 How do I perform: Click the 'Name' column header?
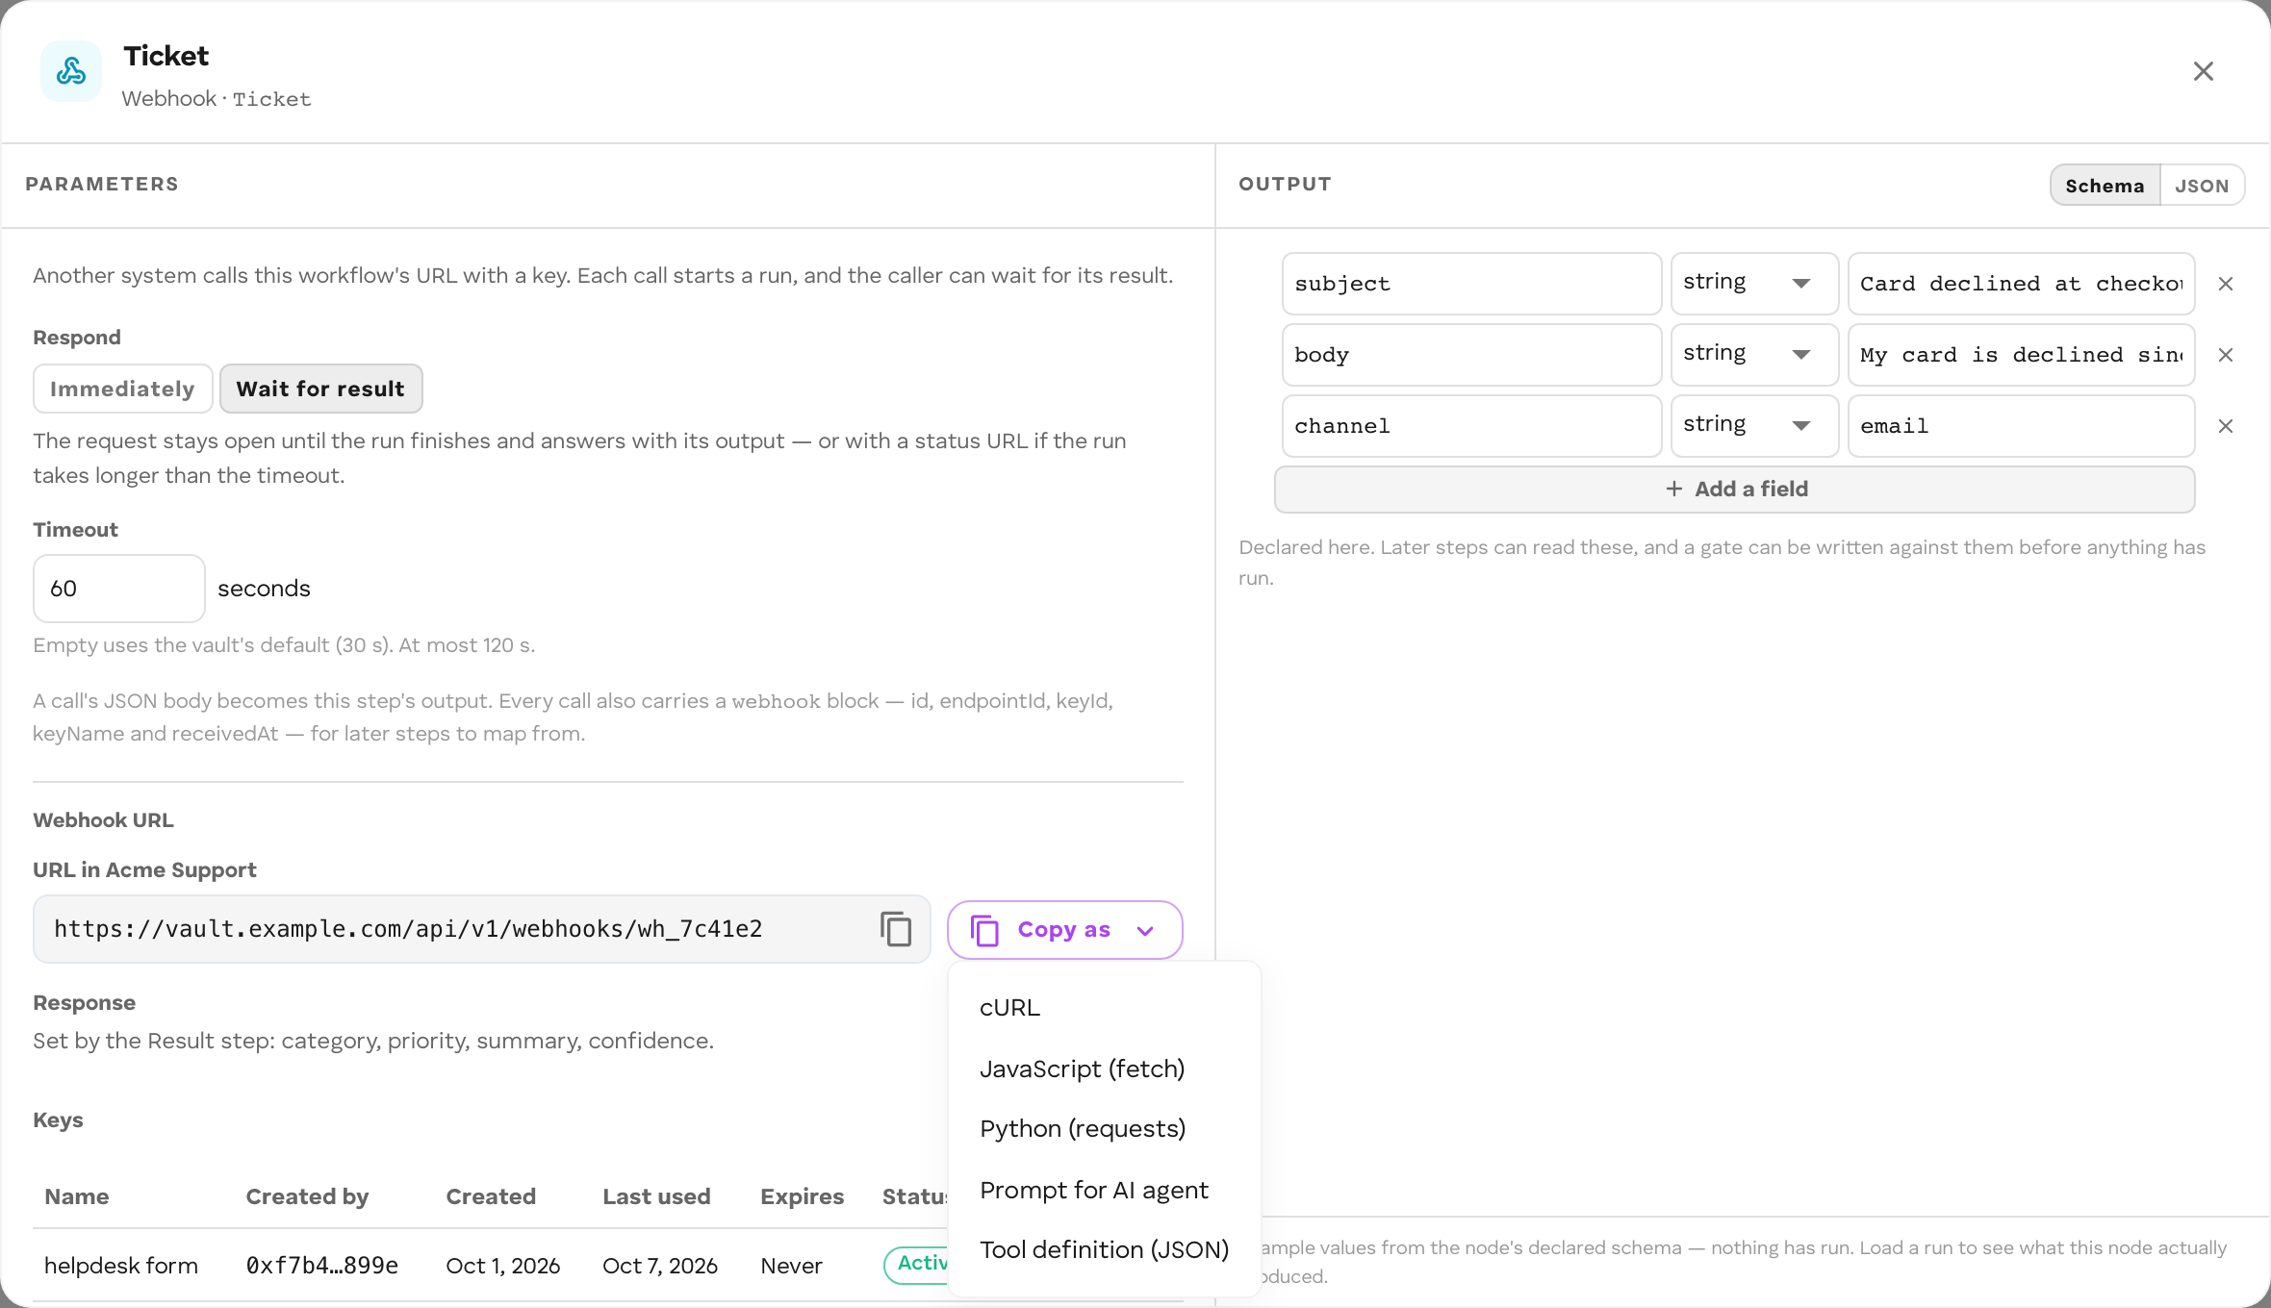tap(76, 1196)
